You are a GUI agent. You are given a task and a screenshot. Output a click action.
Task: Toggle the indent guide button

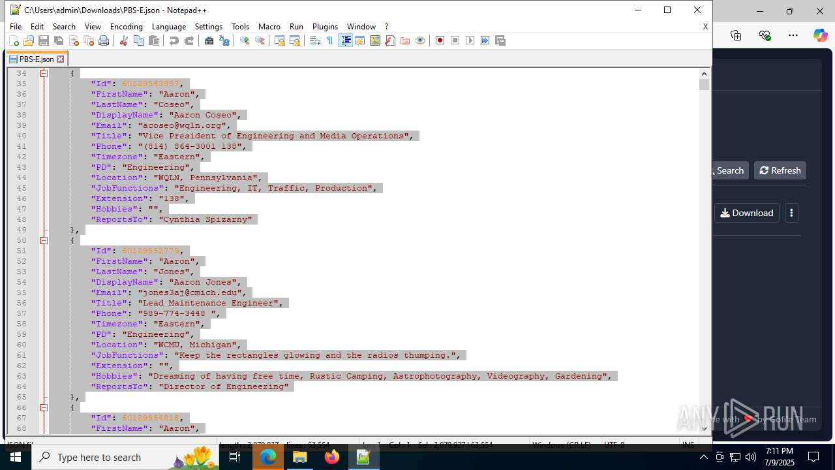pos(345,40)
